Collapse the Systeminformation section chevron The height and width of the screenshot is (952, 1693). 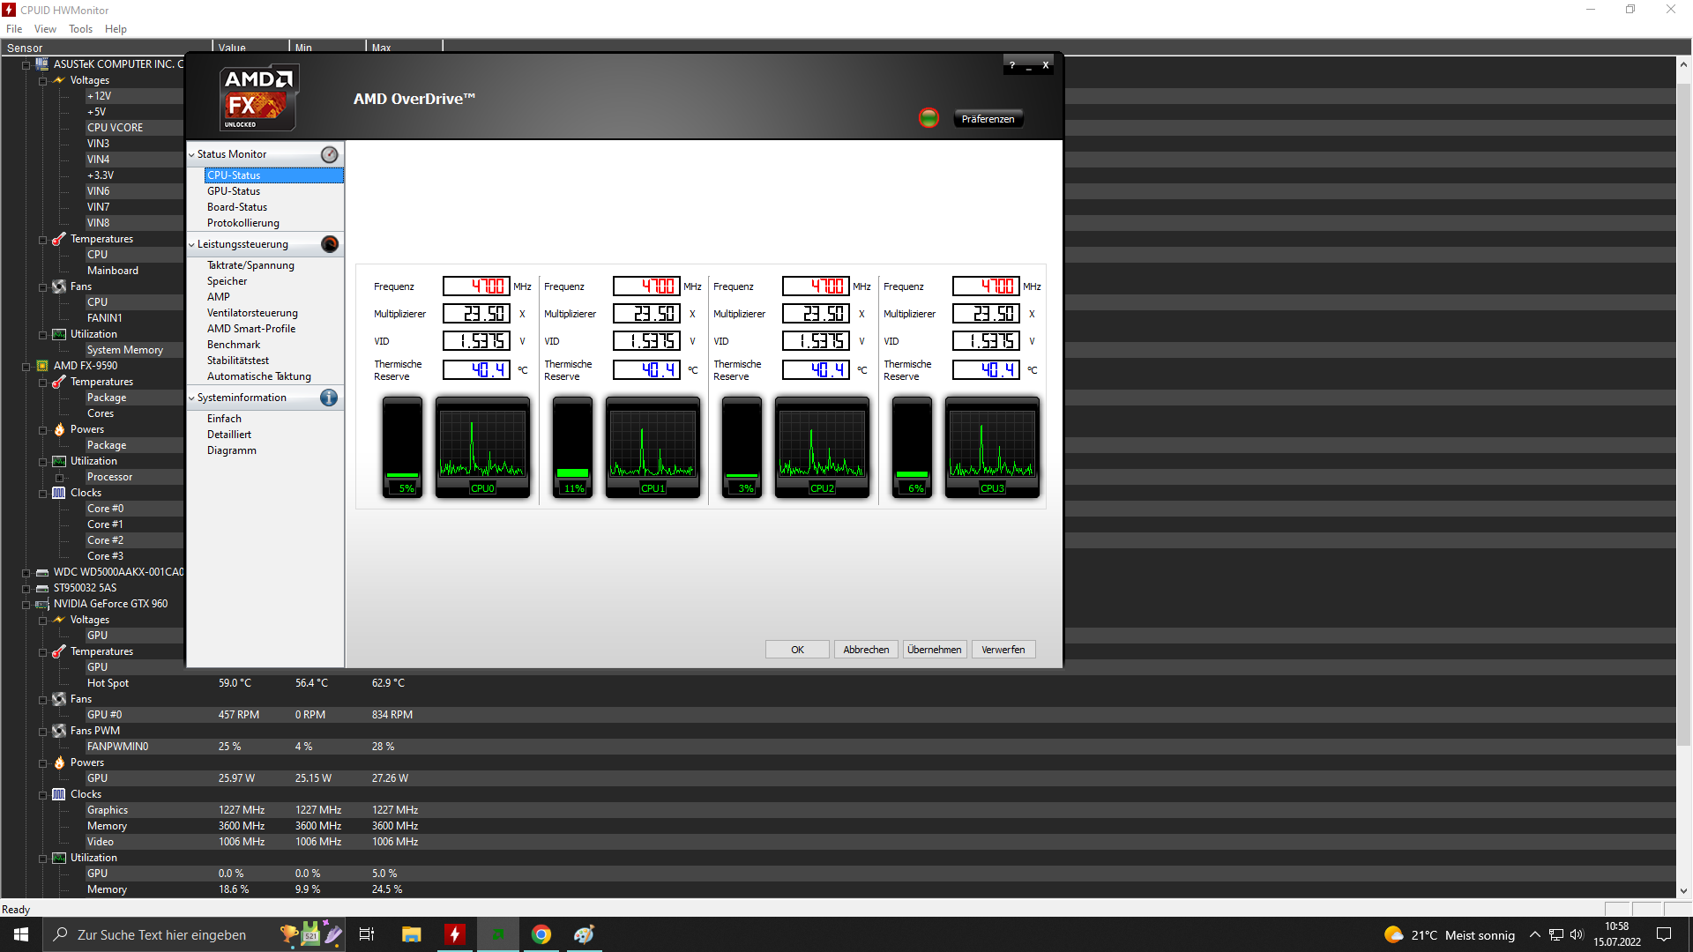[191, 398]
